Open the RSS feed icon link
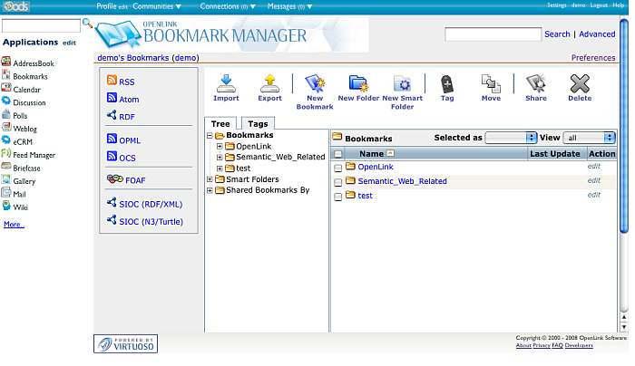 (x=112, y=82)
